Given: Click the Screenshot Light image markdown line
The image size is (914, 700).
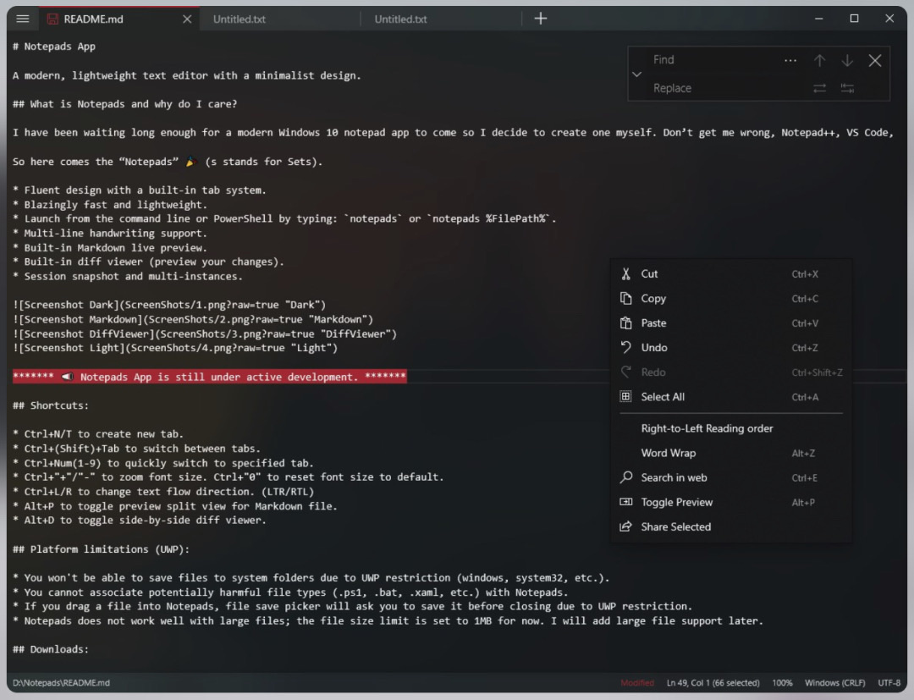Looking at the screenshot, I should click(x=175, y=348).
